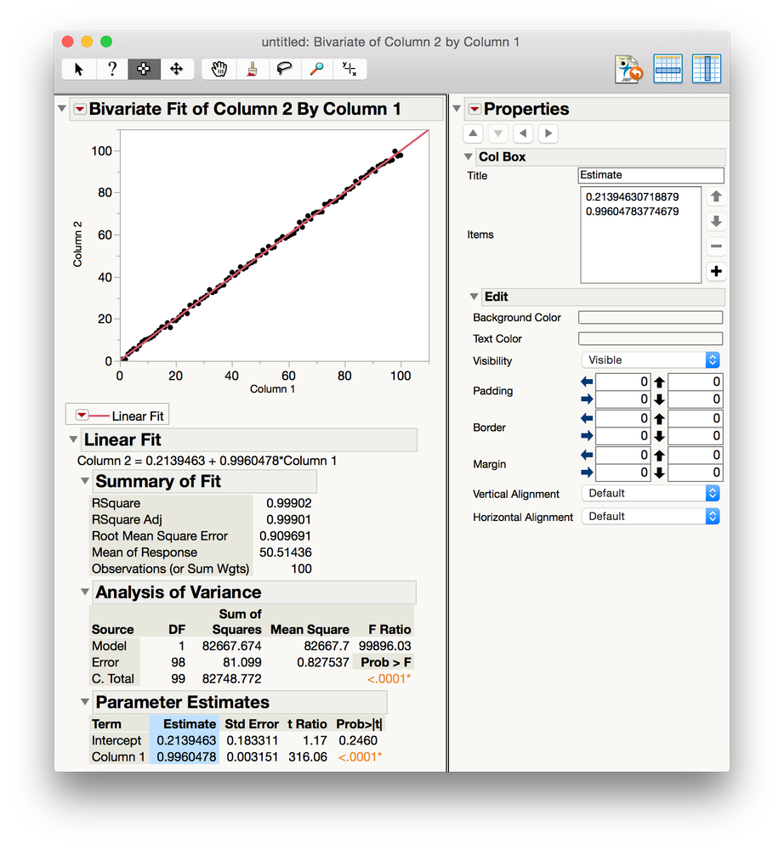Click the RSquare value 0.99902
Viewport: 784px width, 849px height.
click(289, 503)
